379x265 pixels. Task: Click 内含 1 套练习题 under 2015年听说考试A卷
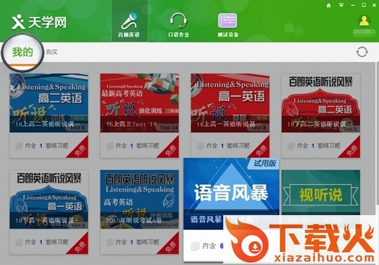(x=138, y=242)
